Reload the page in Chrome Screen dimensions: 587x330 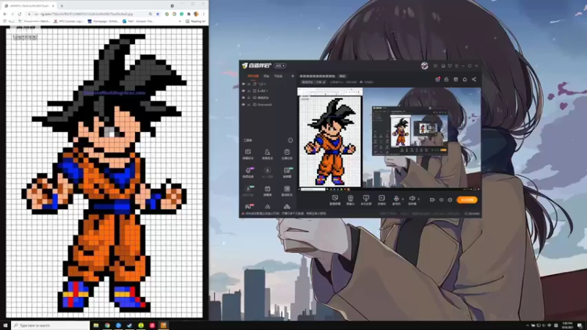tap(20, 14)
